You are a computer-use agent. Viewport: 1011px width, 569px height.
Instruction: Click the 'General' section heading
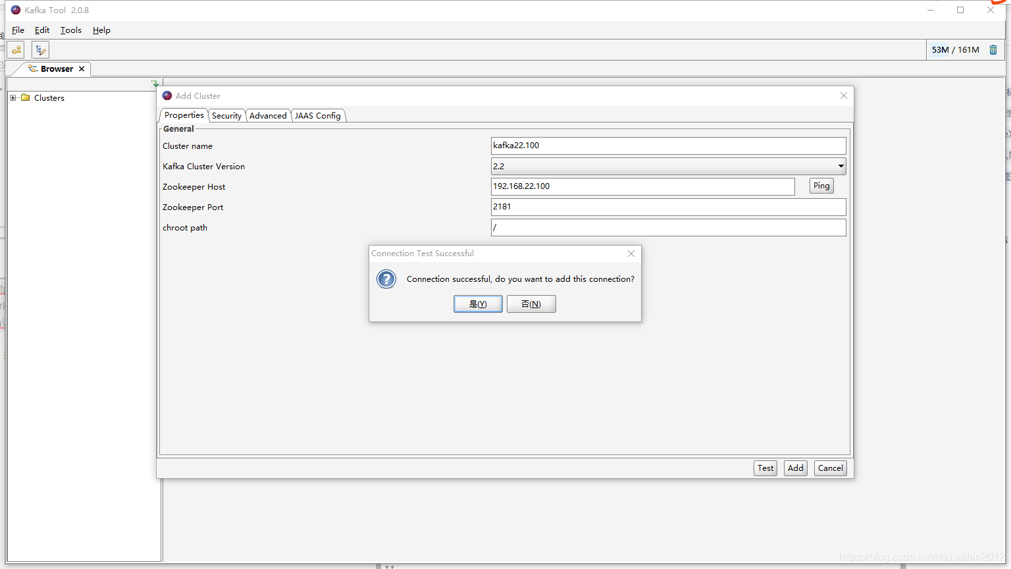[x=178, y=129]
